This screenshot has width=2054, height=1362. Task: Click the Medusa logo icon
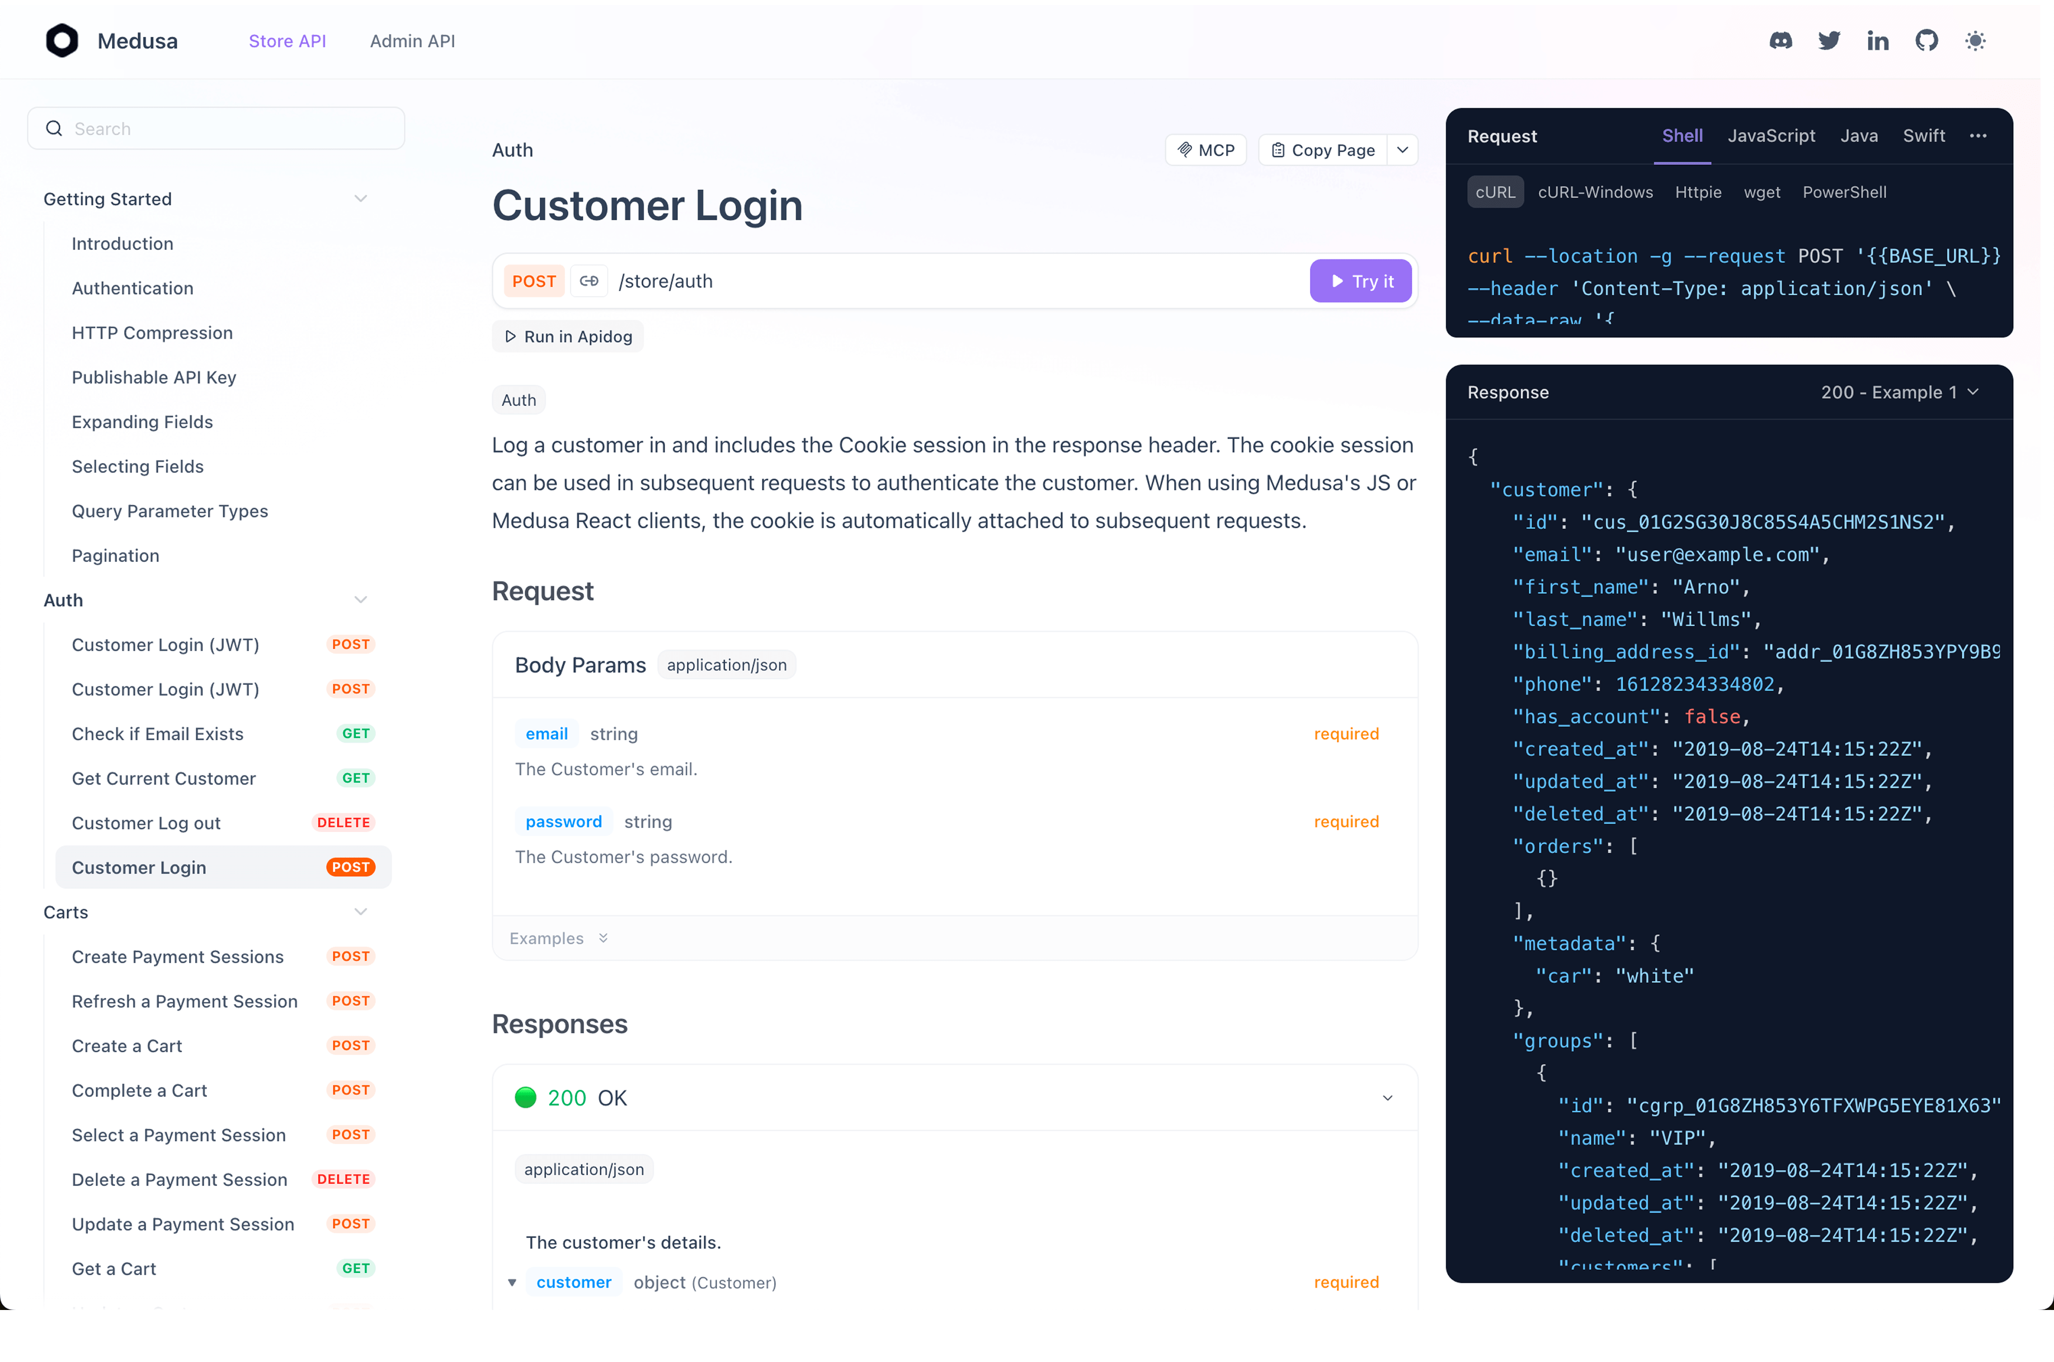[62, 41]
